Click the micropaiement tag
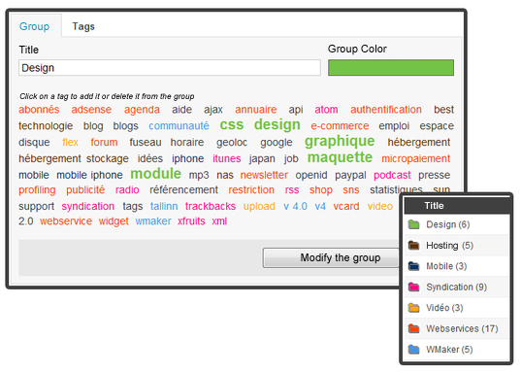This screenshot has width=521, height=372. click(415, 158)
